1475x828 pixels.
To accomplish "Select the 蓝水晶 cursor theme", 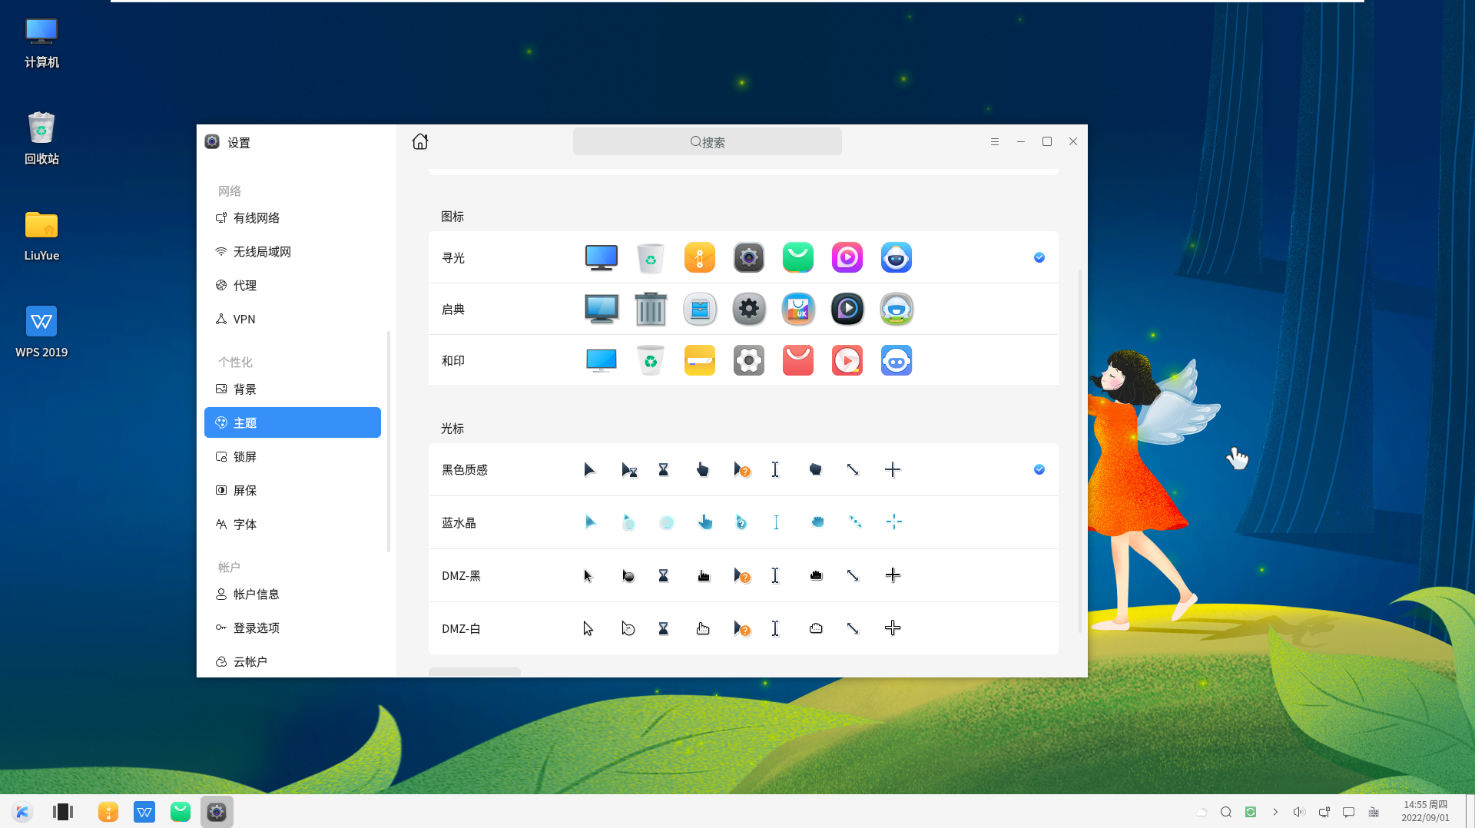I will pos(743,522).
